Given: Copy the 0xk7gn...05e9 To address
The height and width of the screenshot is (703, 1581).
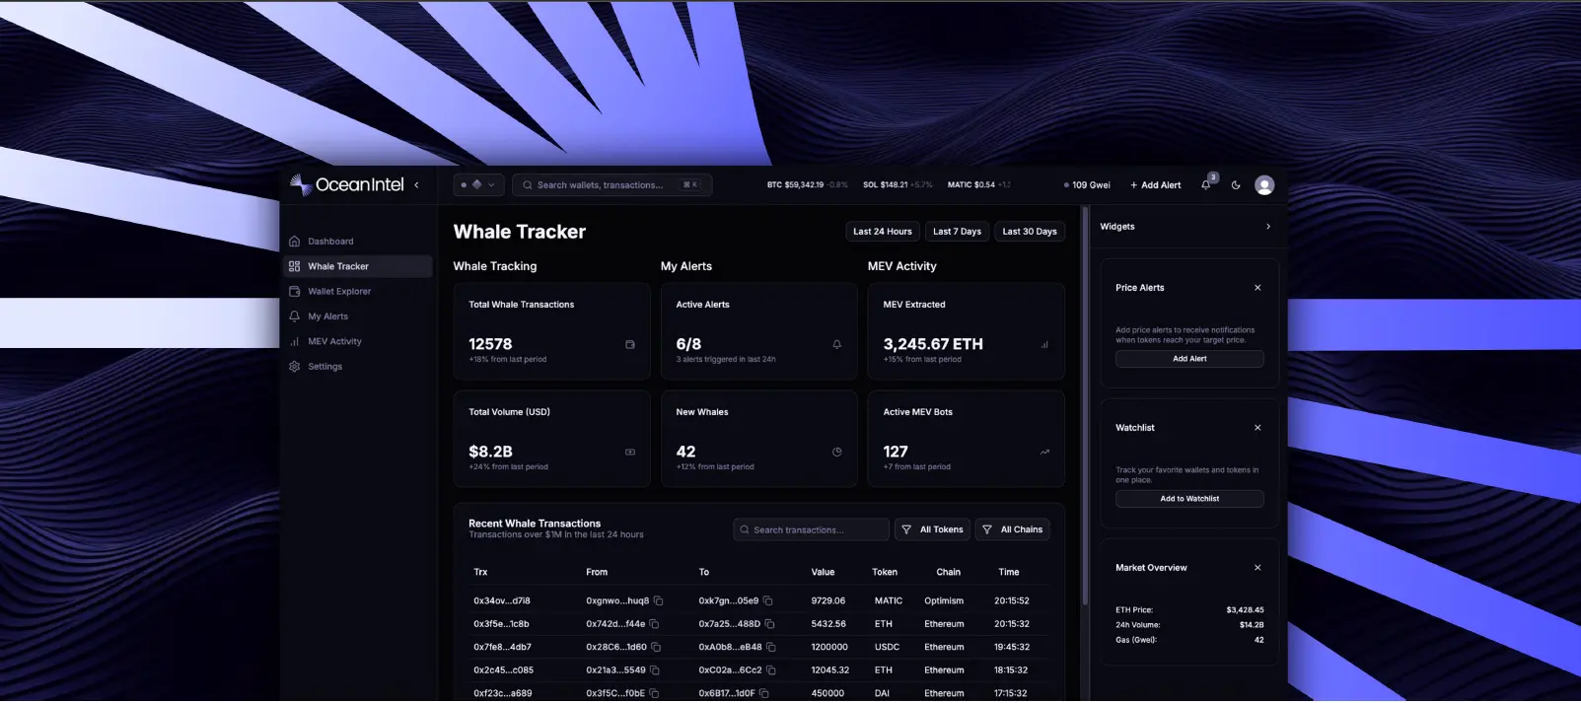Looking at the screenshot, I should [767, 600].
